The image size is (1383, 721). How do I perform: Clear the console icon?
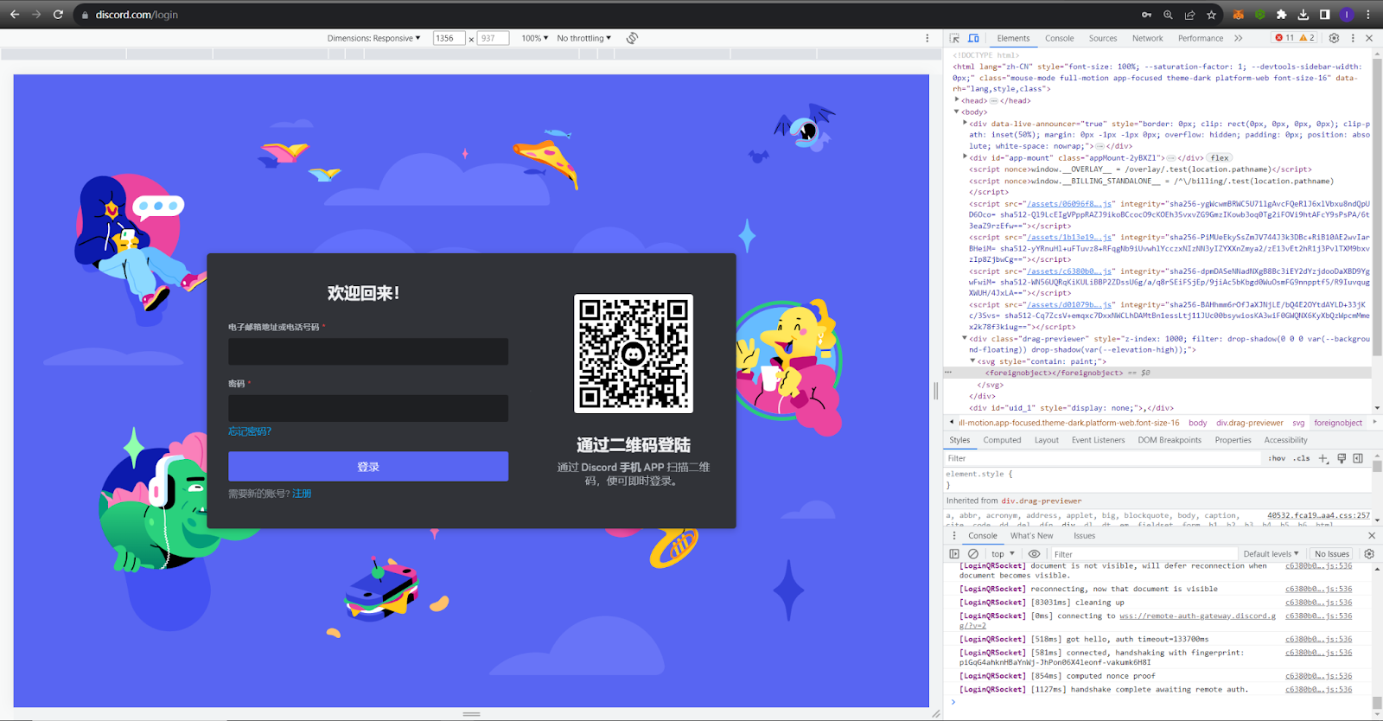tap(973, 554)
